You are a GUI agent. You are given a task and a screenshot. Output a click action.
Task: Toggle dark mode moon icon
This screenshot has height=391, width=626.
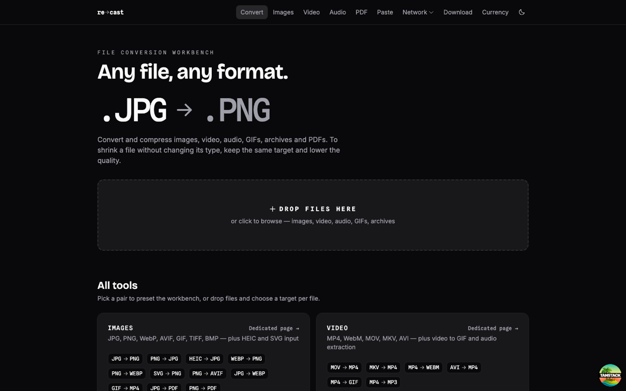click(x=522, y=12)
